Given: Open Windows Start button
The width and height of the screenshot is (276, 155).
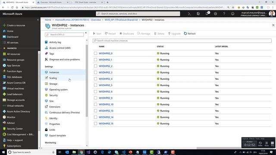Looking at the screenshot, I should tap(3, 152).
